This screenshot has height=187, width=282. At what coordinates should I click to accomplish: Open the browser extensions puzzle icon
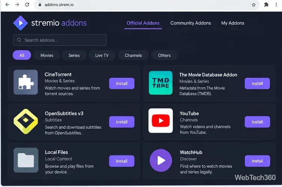[266, 5]
